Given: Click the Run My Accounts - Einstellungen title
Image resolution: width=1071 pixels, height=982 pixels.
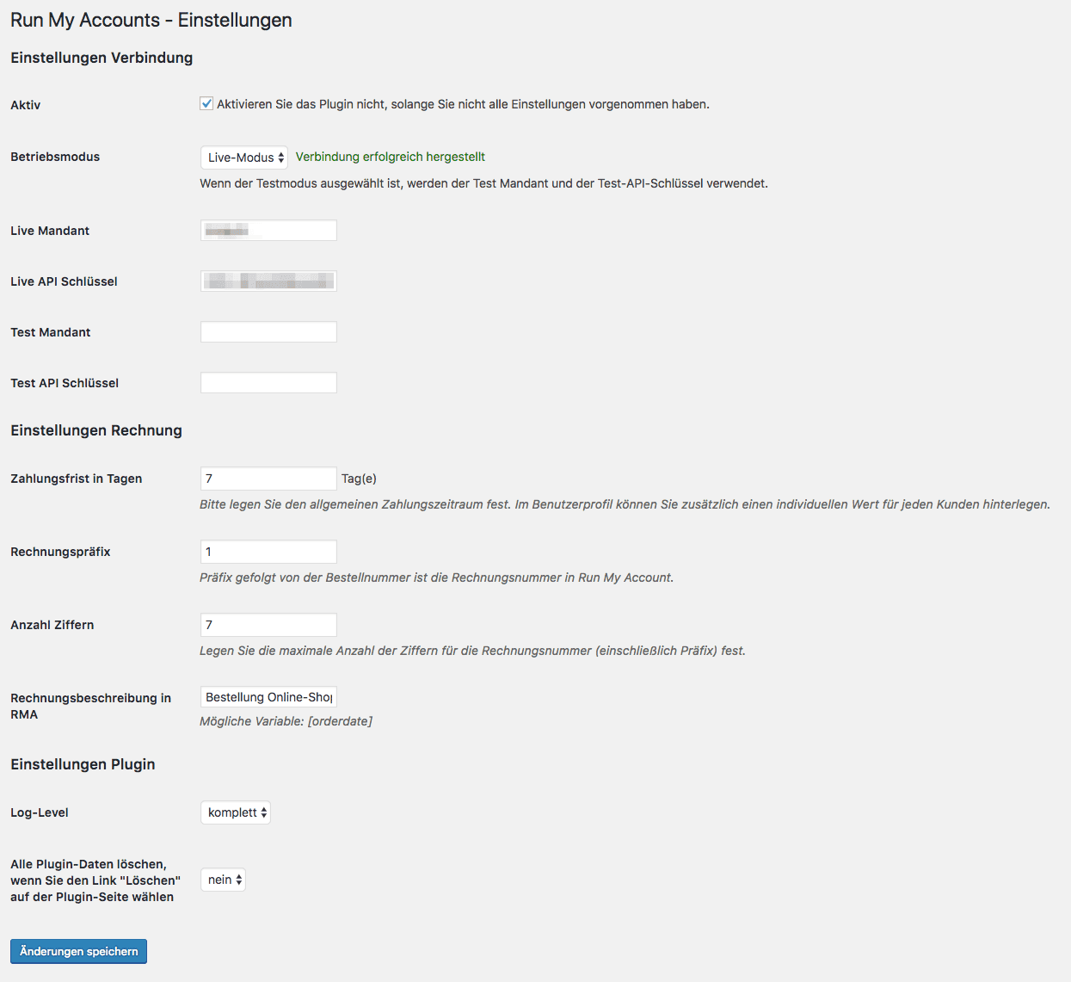Looking at the screenshot, I should [151, 20].
